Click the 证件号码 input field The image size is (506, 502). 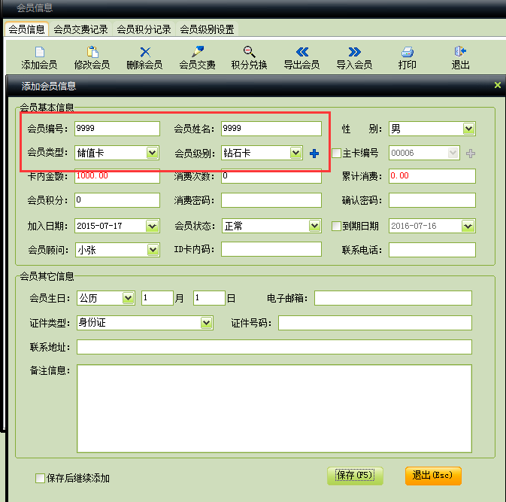tap(375, 323)
